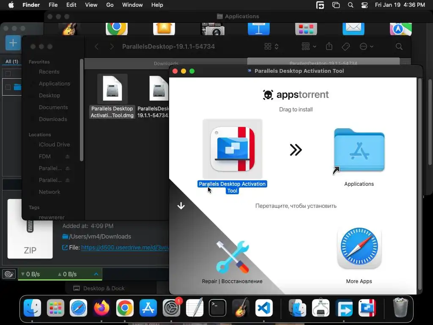Open the Go menu
This screenshot has height=325, width=433.
click(x=110, y=5)
